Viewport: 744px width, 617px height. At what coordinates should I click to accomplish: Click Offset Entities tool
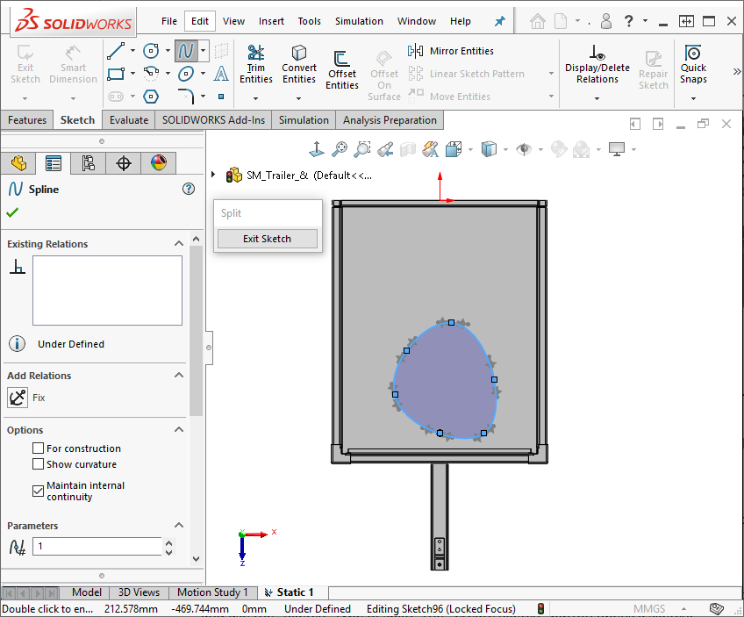pyautogui.click(x=341, y=70)
